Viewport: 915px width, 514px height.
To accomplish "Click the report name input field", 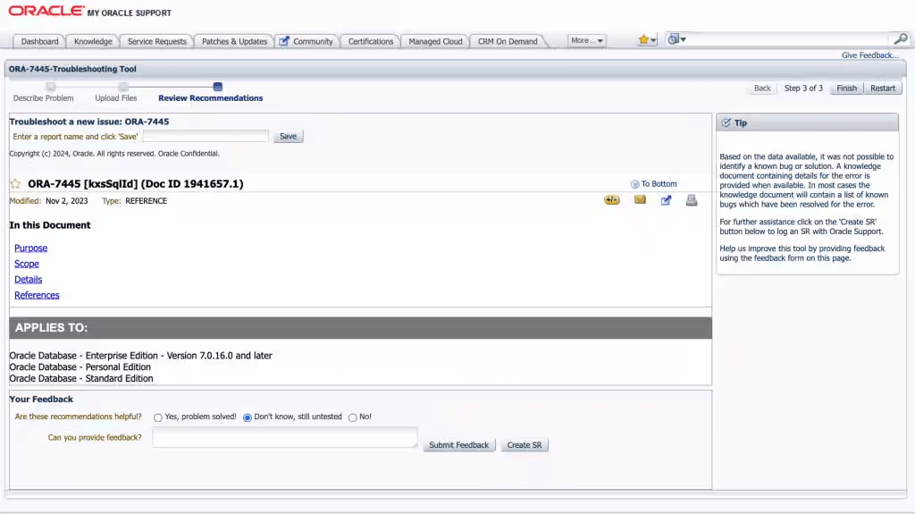I will (206, 136).
